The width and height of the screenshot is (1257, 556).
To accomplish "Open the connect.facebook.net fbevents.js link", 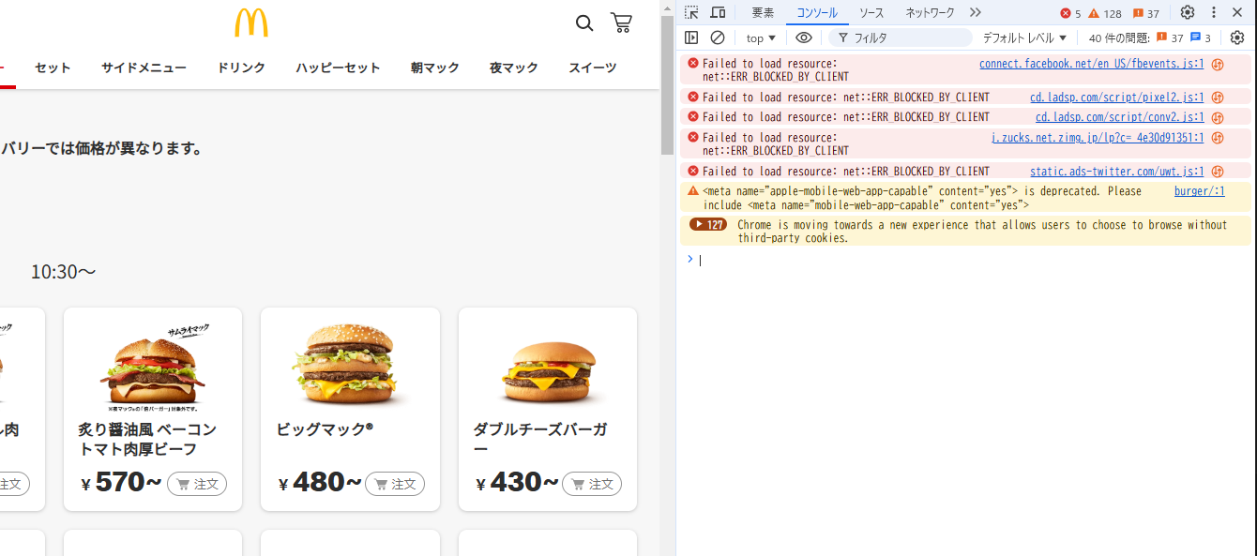I will pos(1091,63).
